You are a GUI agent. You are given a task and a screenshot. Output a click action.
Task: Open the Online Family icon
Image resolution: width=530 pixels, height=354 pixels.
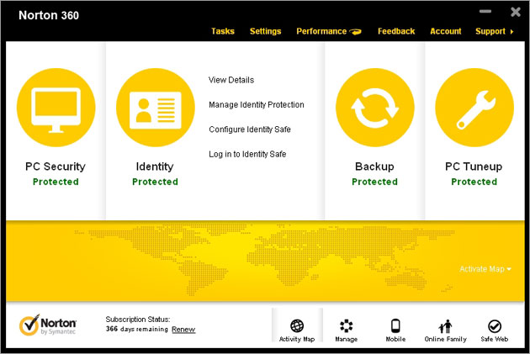click(445, 326)
